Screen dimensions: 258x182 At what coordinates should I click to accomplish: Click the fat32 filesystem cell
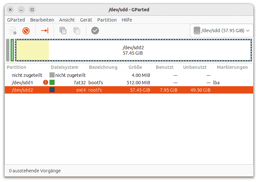(x=80, y=83)
